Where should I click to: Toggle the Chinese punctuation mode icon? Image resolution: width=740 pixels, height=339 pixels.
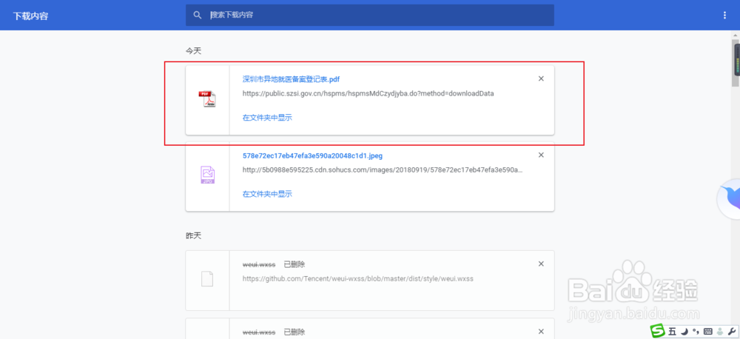pos(695,331)
